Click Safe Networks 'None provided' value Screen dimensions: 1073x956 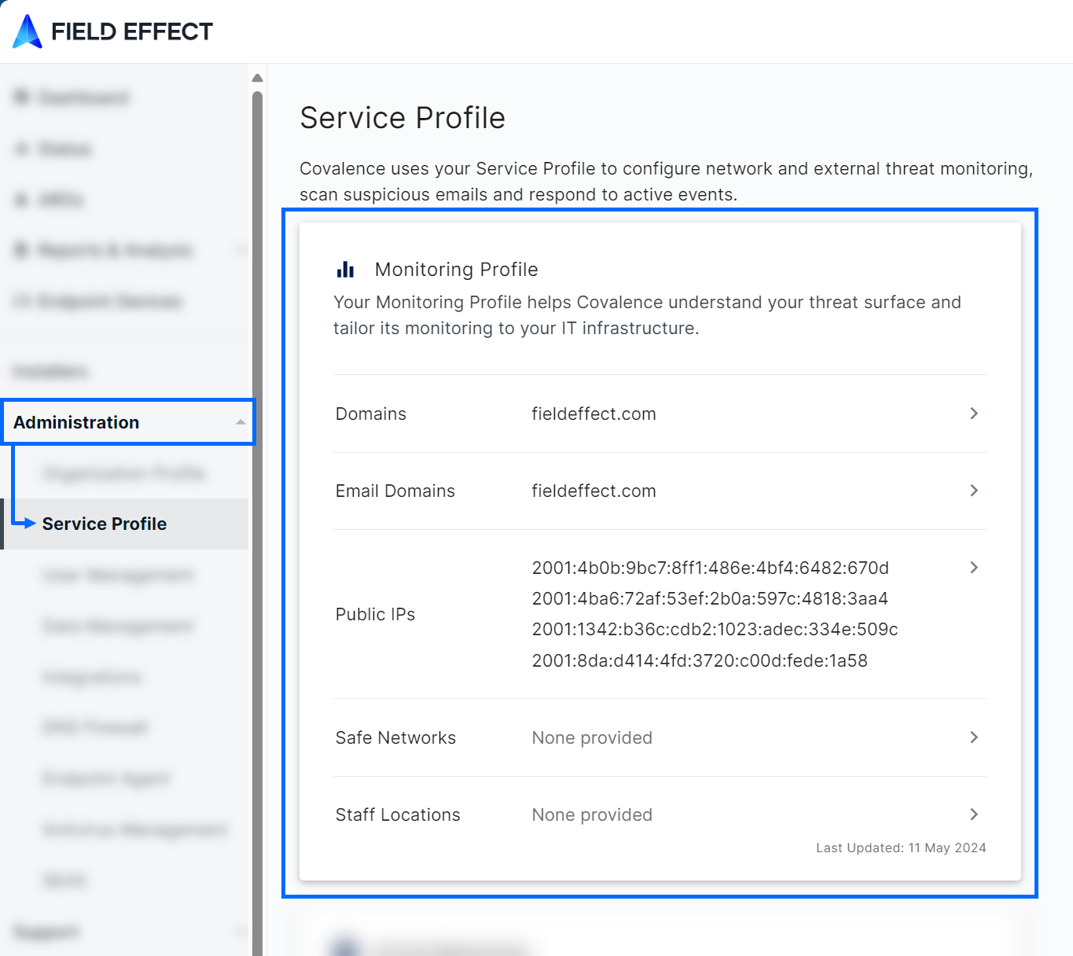coord(592,737)
